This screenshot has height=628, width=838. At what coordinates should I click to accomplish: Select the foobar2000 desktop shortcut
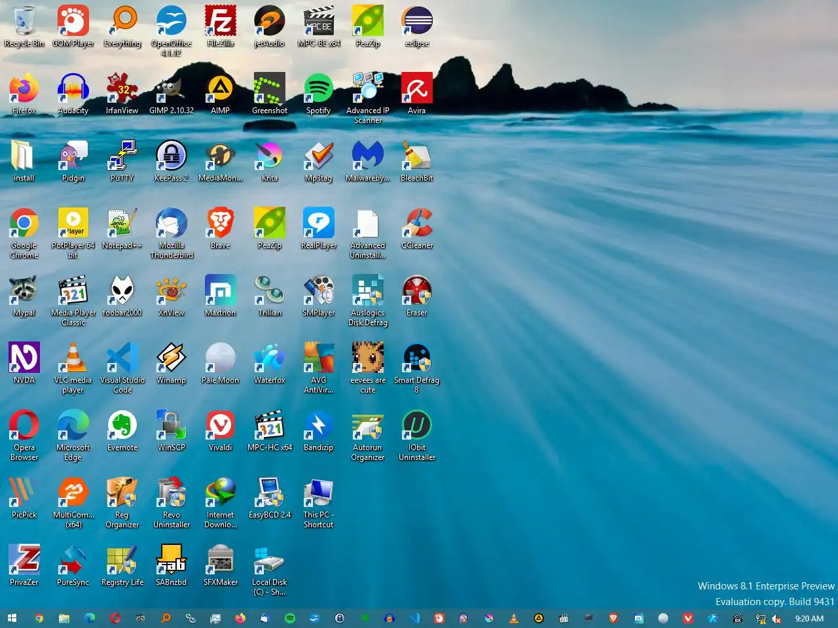[x=122, y=297]
